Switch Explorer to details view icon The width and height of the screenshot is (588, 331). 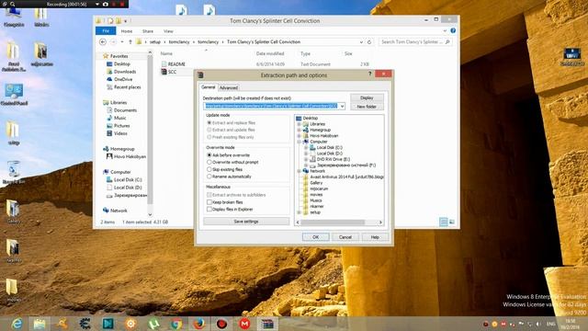(443, 223)
